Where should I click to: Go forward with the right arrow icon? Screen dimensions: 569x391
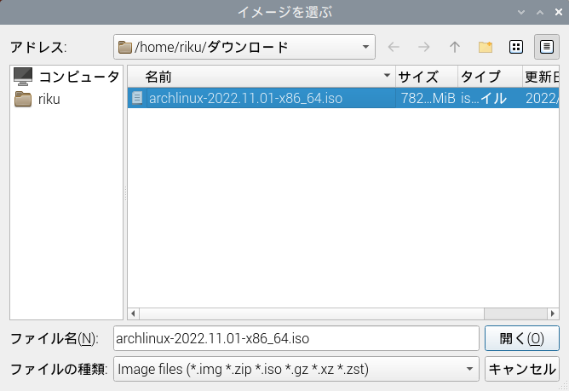(x=424, y=47)
